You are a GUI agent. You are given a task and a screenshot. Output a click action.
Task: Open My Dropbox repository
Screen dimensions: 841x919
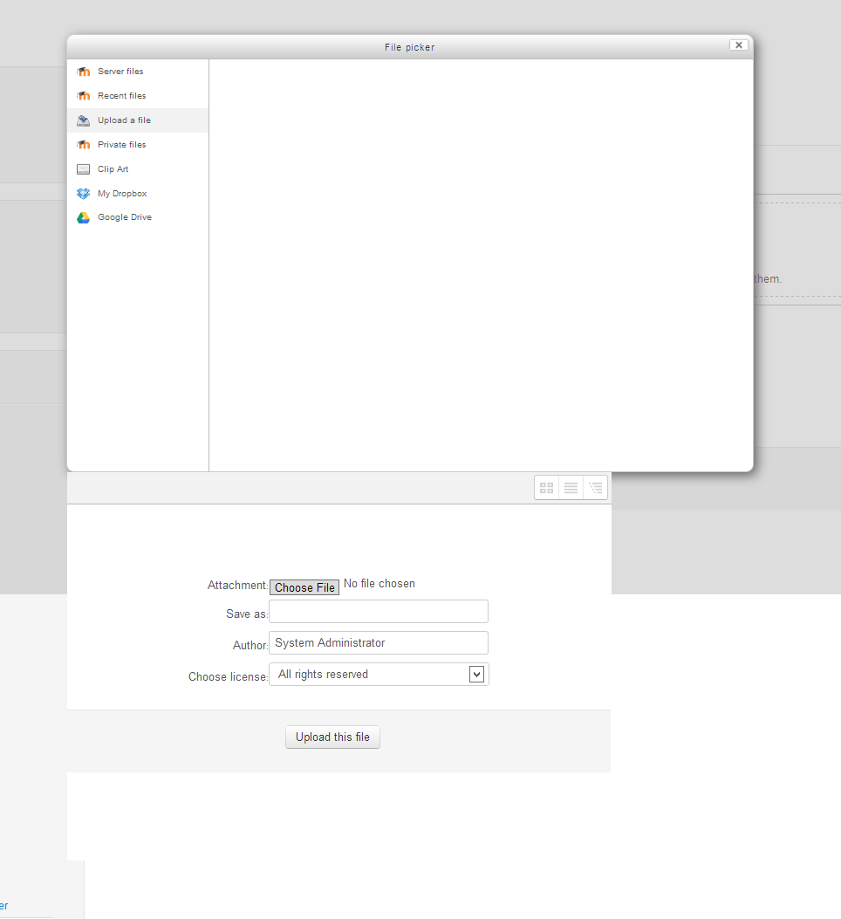pyautogui.click(x=138, y=194)
